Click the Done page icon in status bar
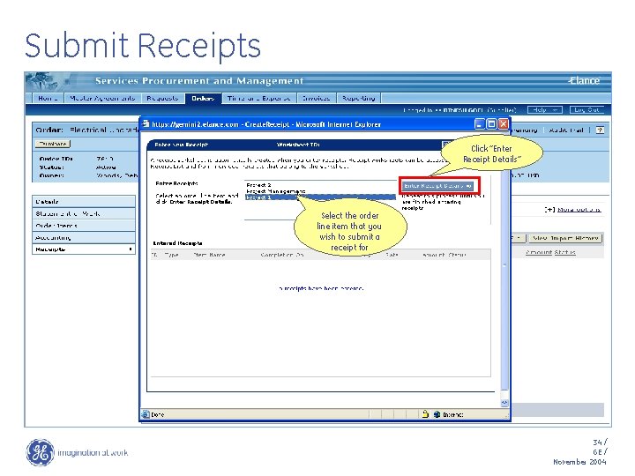Image resolution: width=635 pixels, height=476 pixels. [x=146, y=414]
